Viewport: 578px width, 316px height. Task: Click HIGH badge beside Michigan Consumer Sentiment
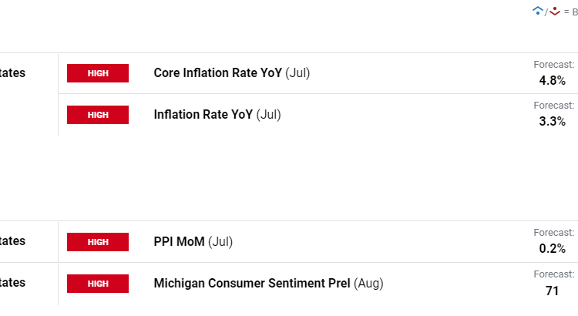pyautogui.click(x=98, y=284)
